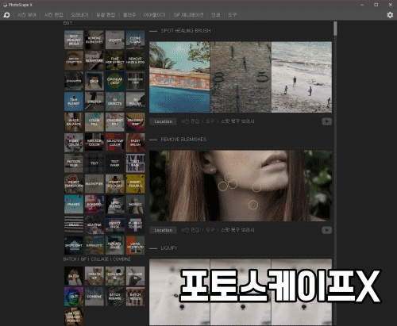Screen dimensions: 397x326
Task: Select the Motion Blur tile
Action: click(x=74, y=163)
